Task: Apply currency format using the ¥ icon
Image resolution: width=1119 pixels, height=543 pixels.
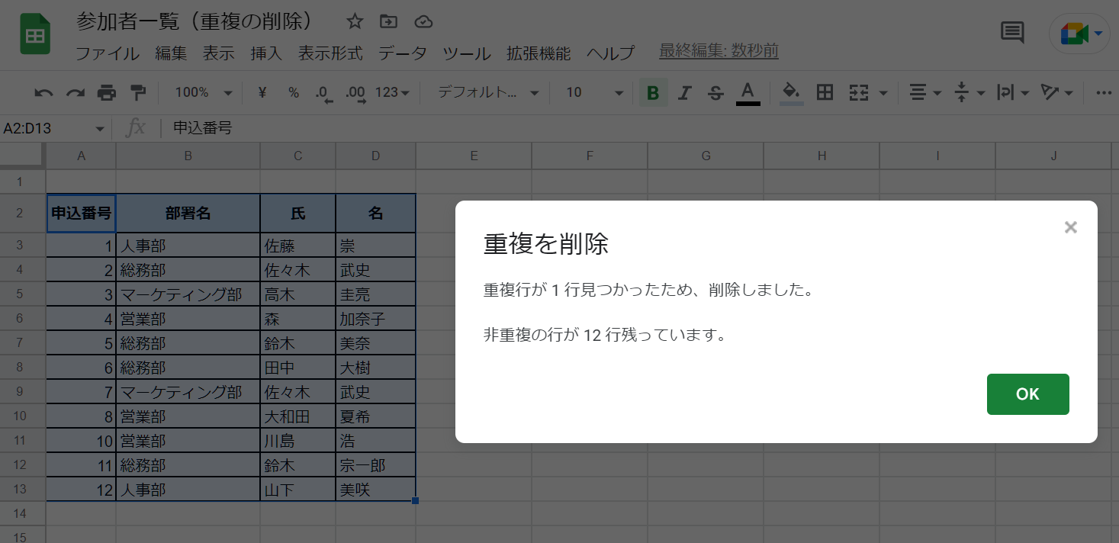Action: click(x=260, y=92)
